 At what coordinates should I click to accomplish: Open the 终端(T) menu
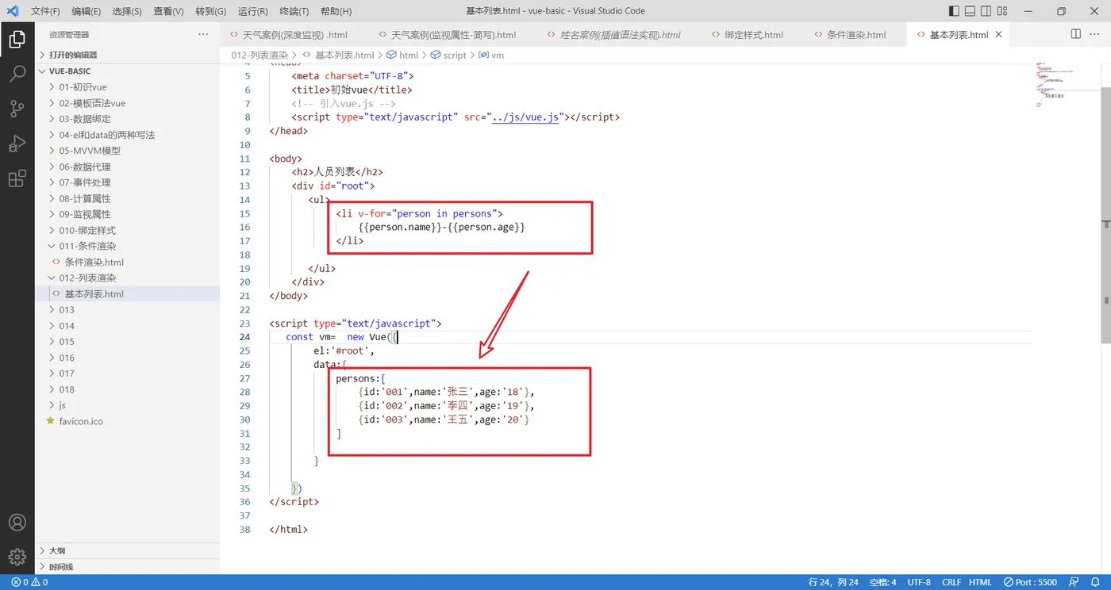(294, 11)
